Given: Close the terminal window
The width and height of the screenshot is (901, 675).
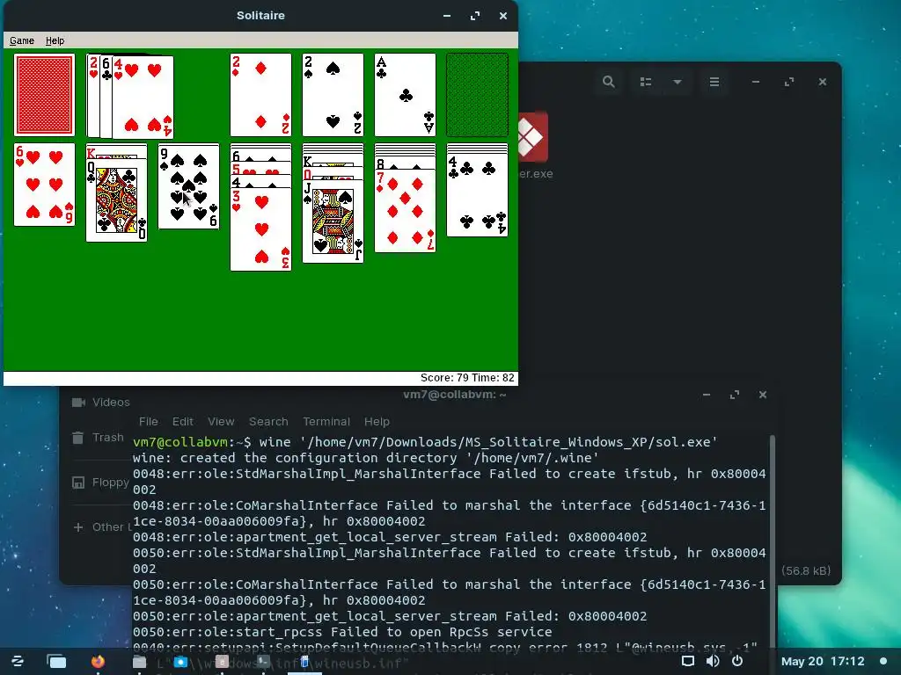Looking at the screenshot, I should point(763,395).
